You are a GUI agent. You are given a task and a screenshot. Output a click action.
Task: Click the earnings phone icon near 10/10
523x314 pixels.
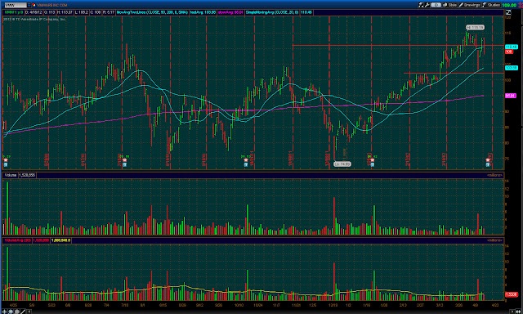246,160
